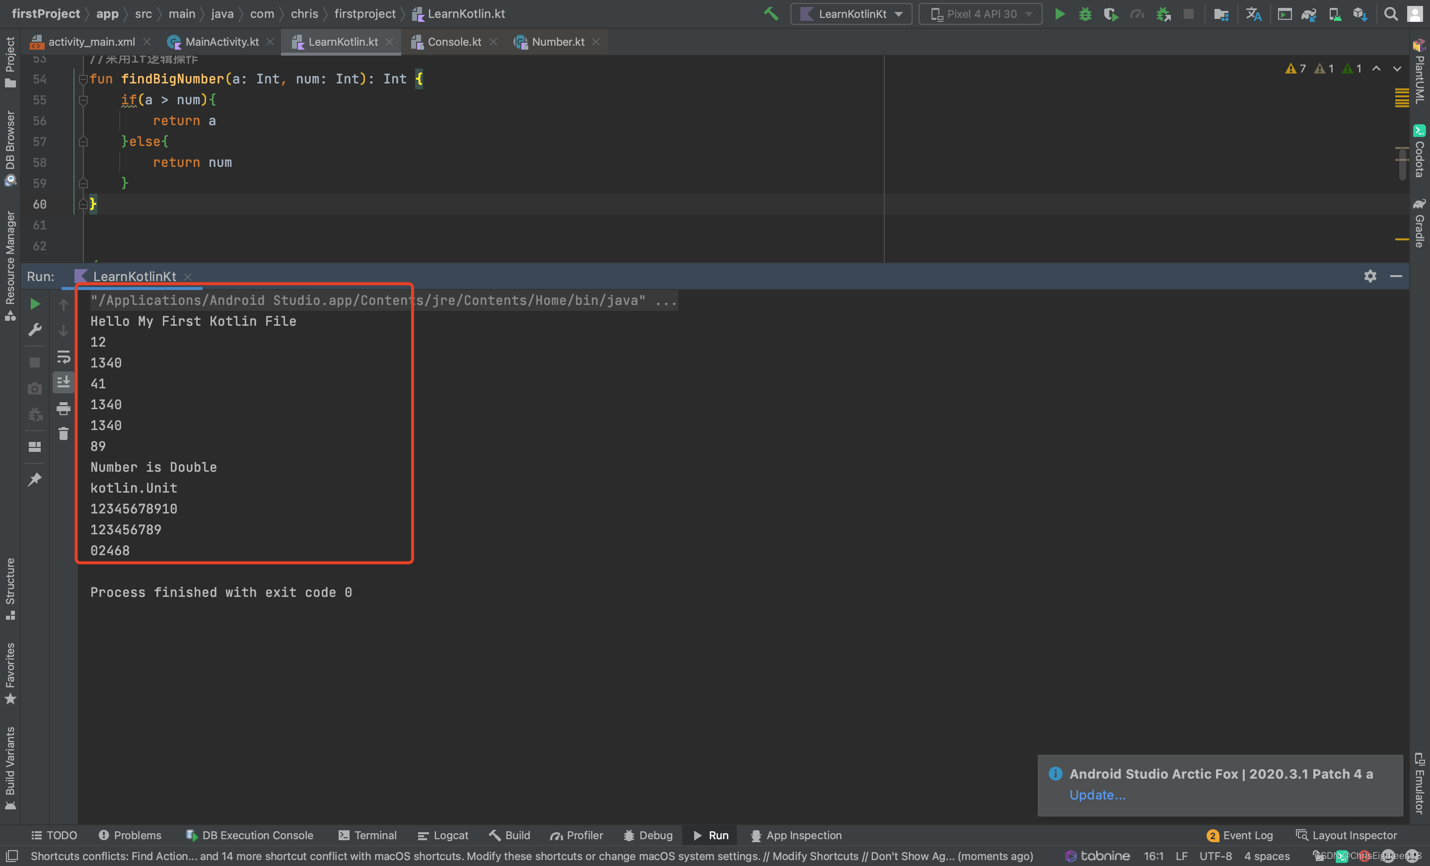Image resolution: width=1430 pixels, height=866 pixels.
Task: Open App Inspection tool button
Action: 796,835
